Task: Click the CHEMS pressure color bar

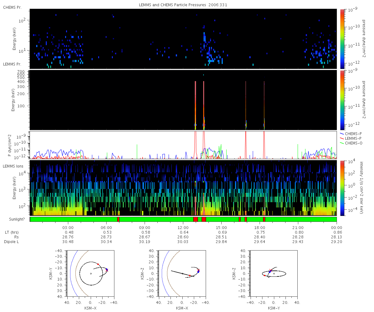Action: coord(342,39)
